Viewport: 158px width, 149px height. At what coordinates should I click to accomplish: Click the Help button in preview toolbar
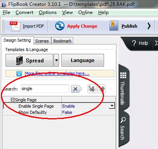coord(140,43)
